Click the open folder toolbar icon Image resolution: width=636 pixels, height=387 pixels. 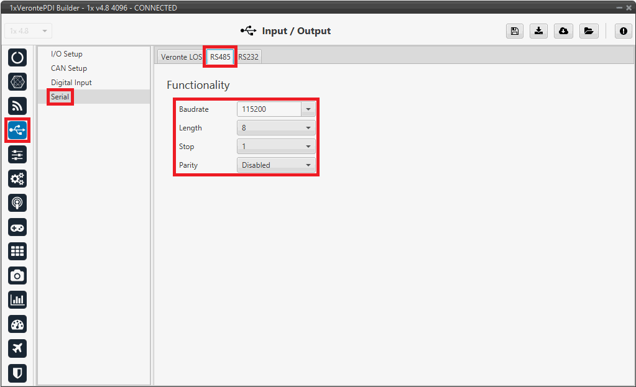(x=588, y=31)
